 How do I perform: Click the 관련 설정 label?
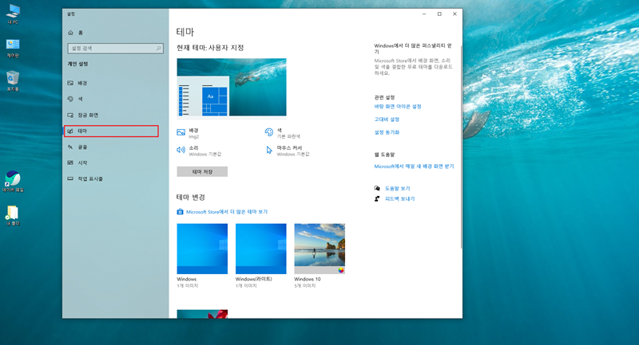[x=385, y=97]
